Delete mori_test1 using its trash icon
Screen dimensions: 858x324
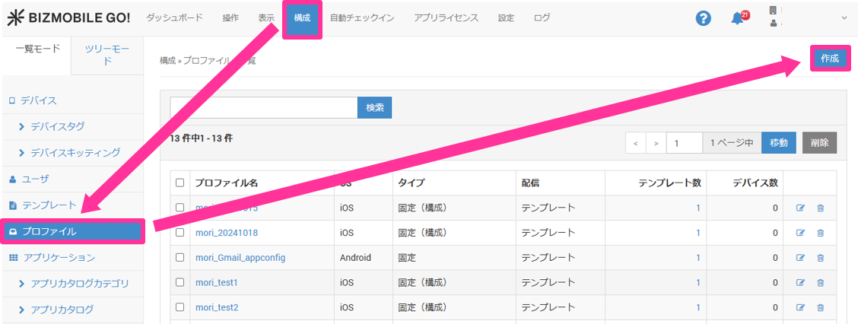point(820,283)
